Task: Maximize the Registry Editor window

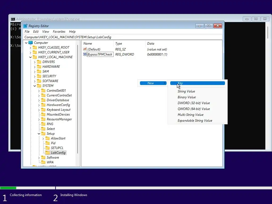Action: (x=209, y=26)
